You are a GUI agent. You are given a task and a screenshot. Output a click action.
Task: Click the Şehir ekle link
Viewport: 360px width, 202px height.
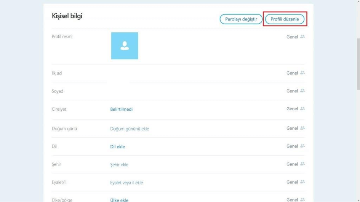click(x=119, y=165)
